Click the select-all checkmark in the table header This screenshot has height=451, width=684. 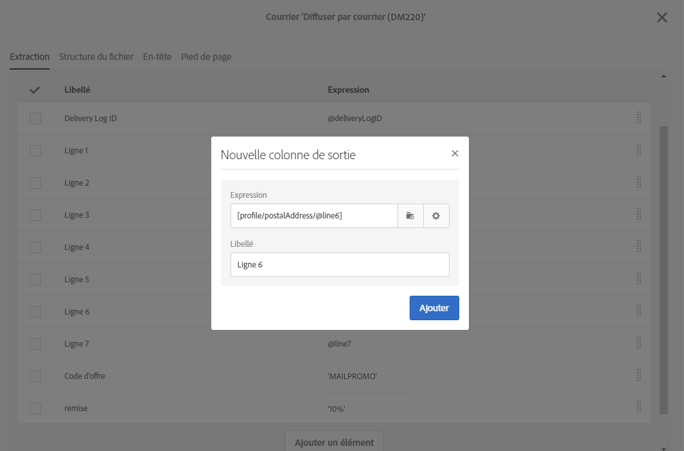(x=35, y=90)
